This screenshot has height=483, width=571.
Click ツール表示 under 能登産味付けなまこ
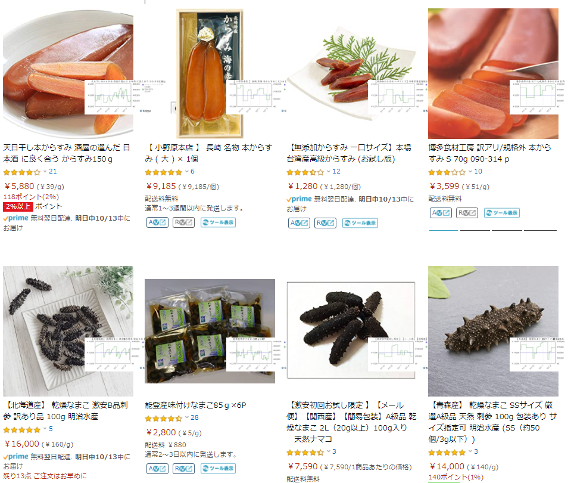tap(218, 469)
